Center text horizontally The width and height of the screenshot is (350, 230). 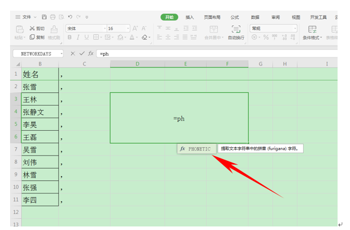[x=168, y=37]
